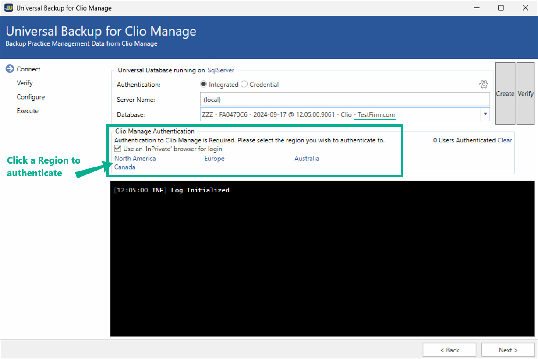The width and height of the screenshot is (538, 359).
Task: Click the Server Name label
Action: click(136, 100)
